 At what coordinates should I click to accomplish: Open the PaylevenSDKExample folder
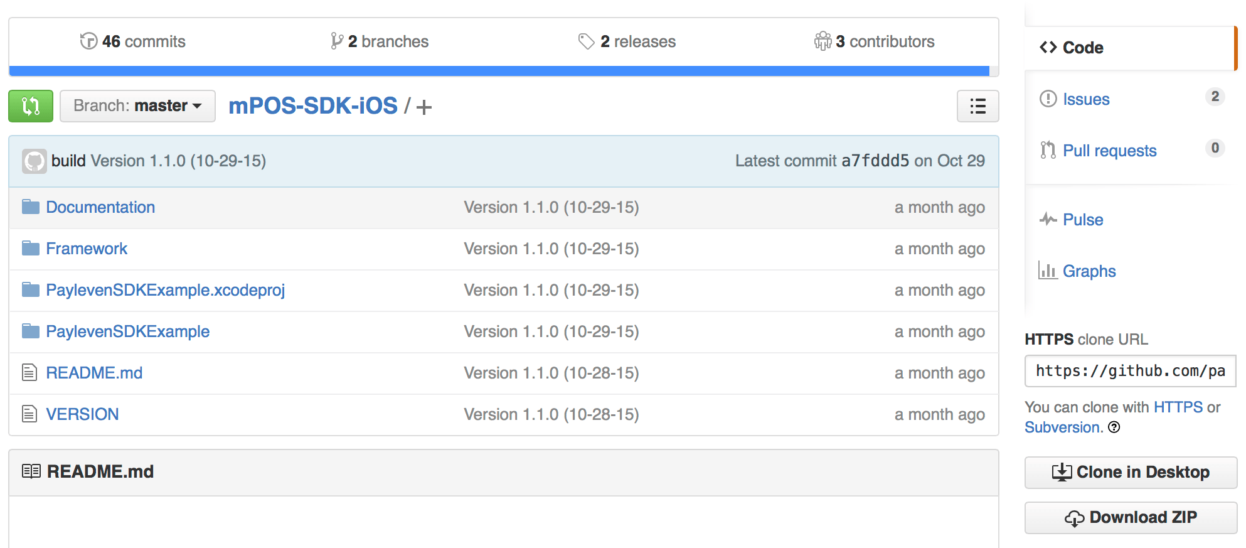128,331
